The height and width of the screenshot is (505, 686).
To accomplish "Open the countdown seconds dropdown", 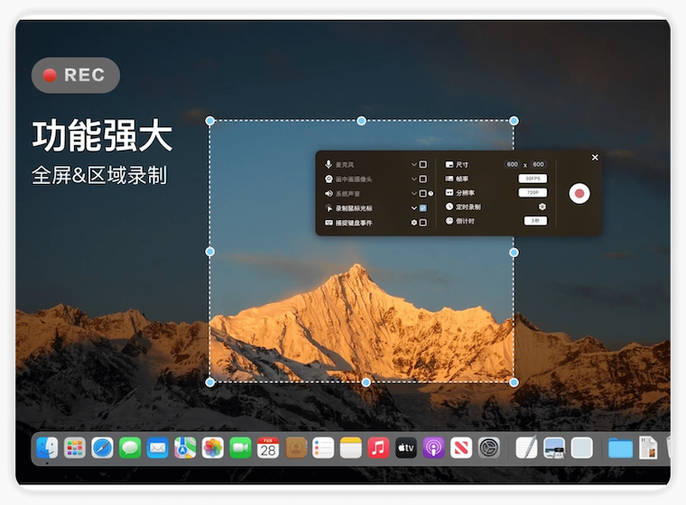I will (x=535, y=221).
